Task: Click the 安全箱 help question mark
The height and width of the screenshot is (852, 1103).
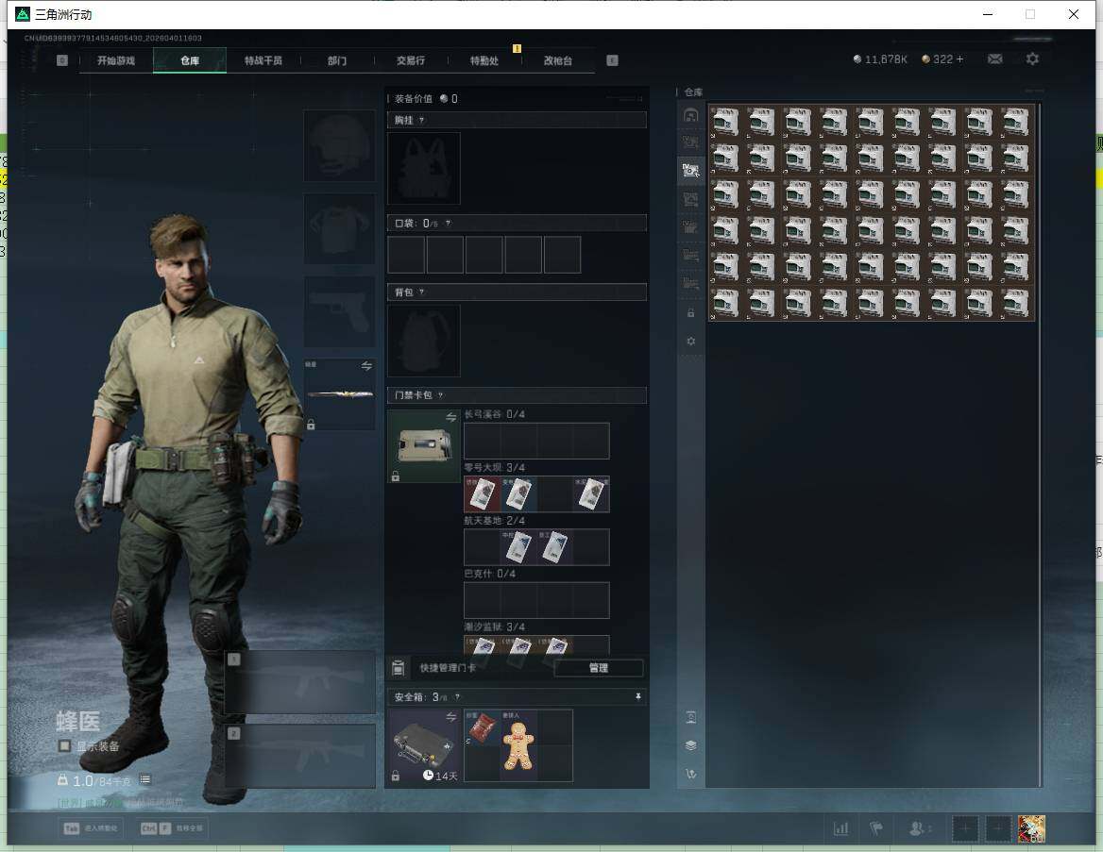Action: pos(457,696)
